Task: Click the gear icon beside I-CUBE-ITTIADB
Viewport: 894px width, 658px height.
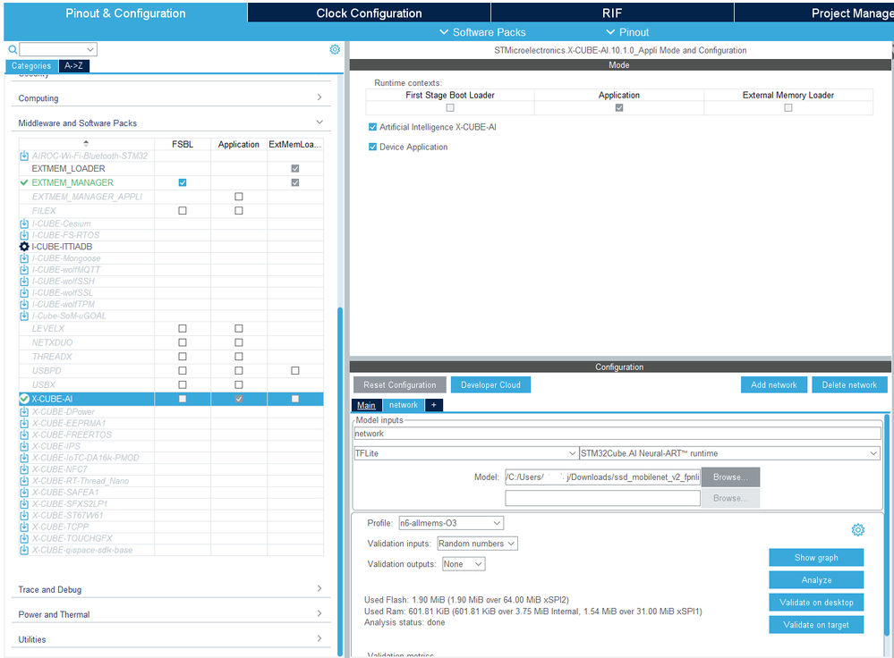Action: click(x=24, y=247)
